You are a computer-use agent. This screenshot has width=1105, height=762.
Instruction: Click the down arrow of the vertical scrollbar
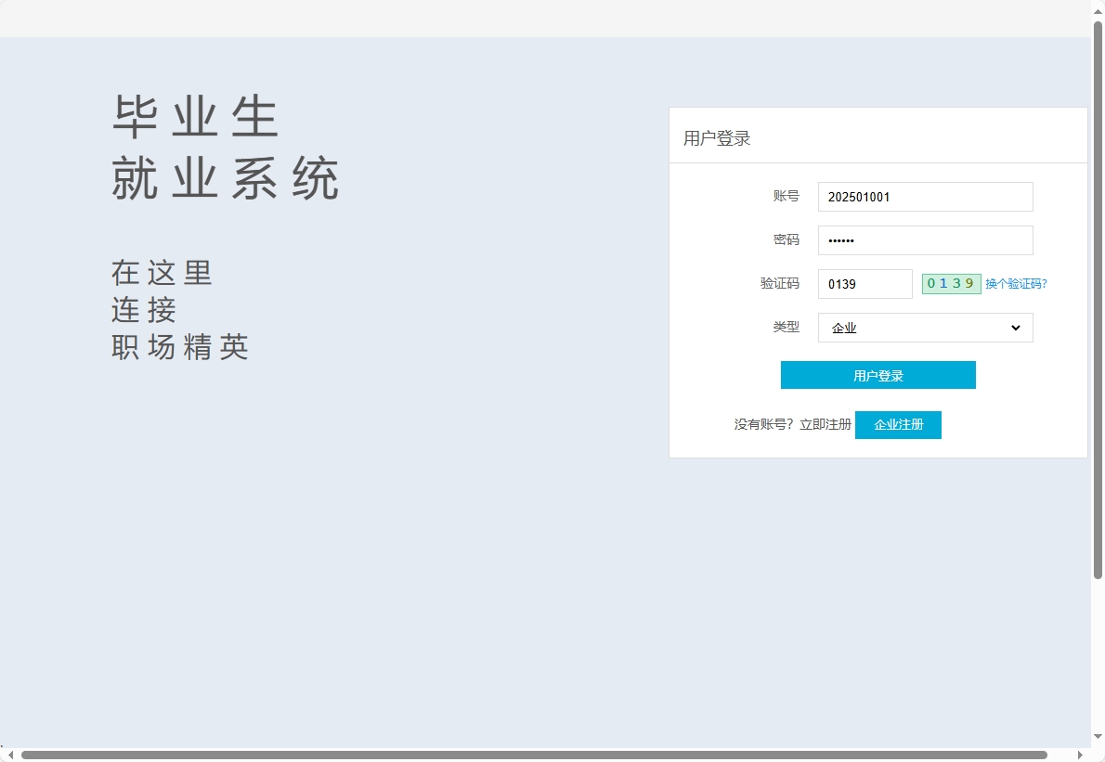(1098, 739)
